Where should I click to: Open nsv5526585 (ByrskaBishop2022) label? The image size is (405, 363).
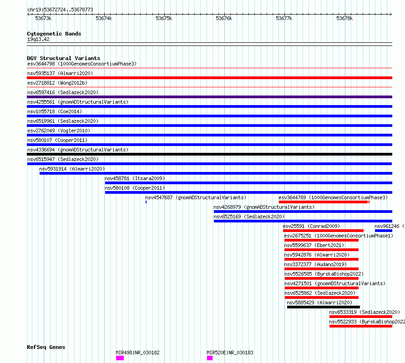pyautogui.click(x=324, y=274)
